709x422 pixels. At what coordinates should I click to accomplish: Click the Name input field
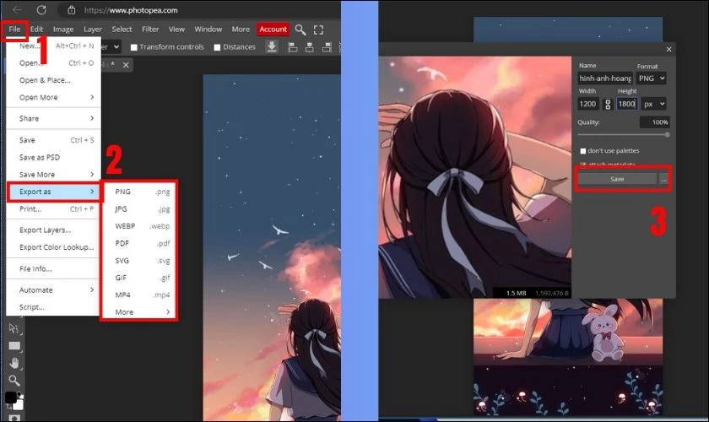click(605, 78)
